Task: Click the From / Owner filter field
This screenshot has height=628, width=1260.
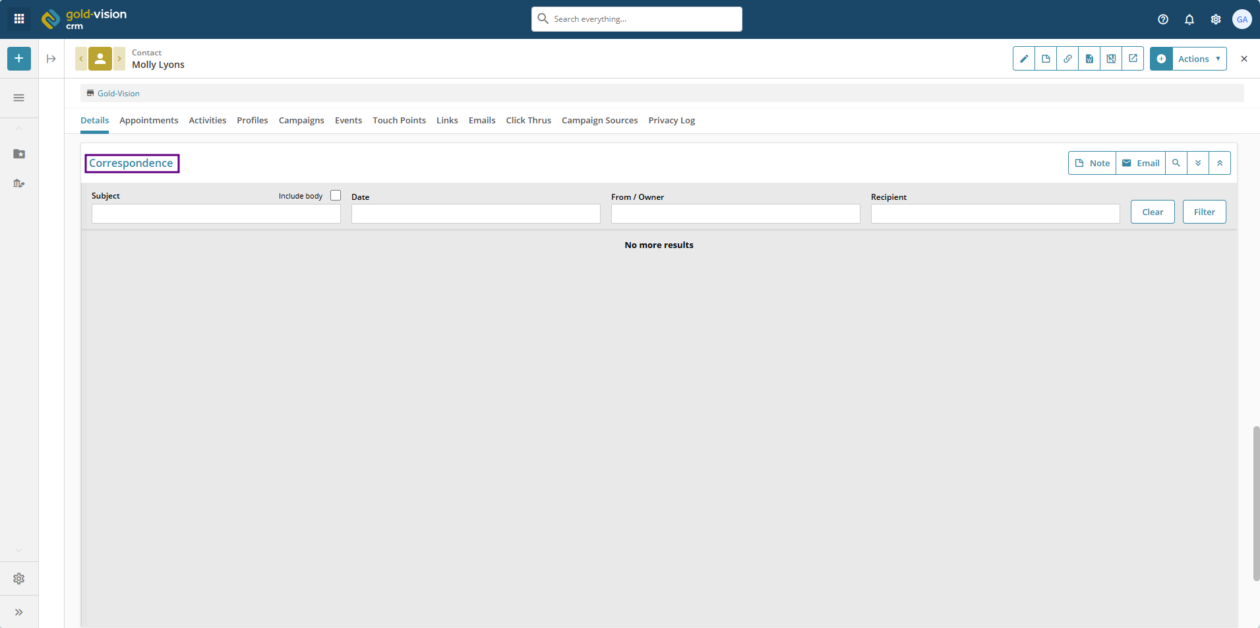Action: pyautogui.click(x=736, y=214)
